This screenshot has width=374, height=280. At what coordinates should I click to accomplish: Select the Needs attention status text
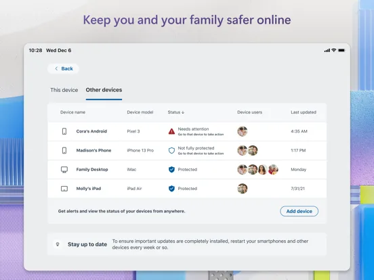(194, 129)
